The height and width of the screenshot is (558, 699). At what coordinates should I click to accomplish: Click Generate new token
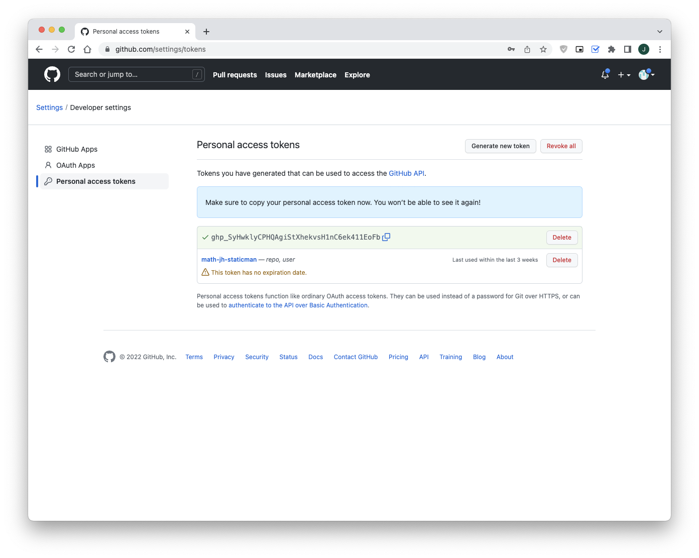[x=501, y=146]
